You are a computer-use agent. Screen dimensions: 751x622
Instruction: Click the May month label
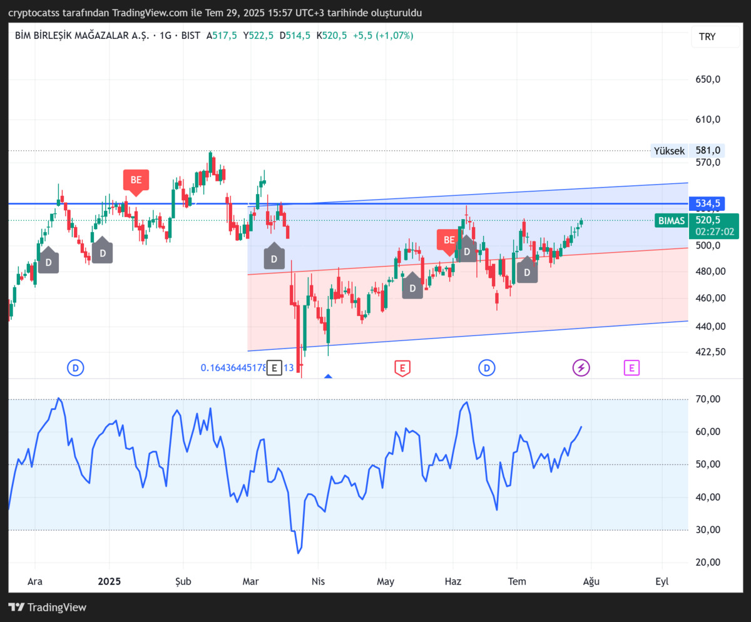click(x=386, y=581)
